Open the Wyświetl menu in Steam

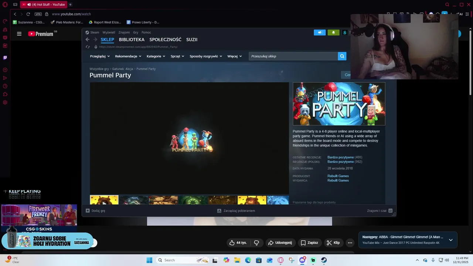(x=109, y=33)
